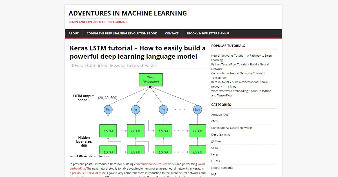The height and width of the screenshot is (177, 338).
Task: Click the ADVENTURES IN MACHINE LEARNING site title
Action: pyautogui.click(x=128, y=13)
